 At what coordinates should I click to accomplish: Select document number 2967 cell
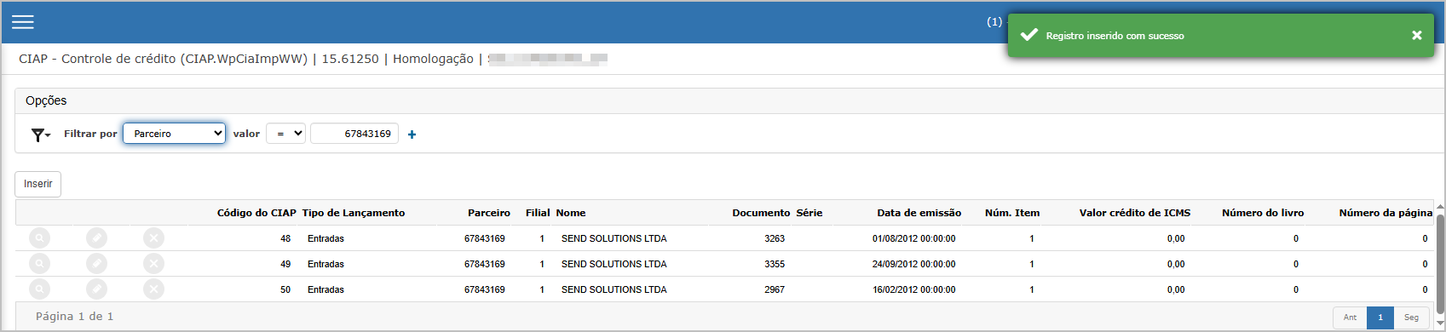pos(775,289)
